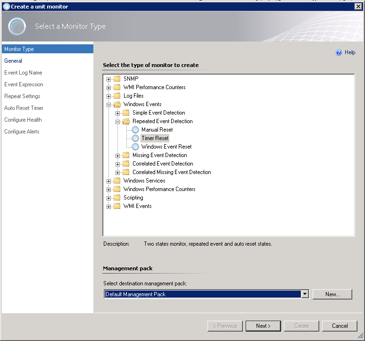365x341 pixels.
Task: Click the Log Files folder icon
Action: tap(117, 95)
